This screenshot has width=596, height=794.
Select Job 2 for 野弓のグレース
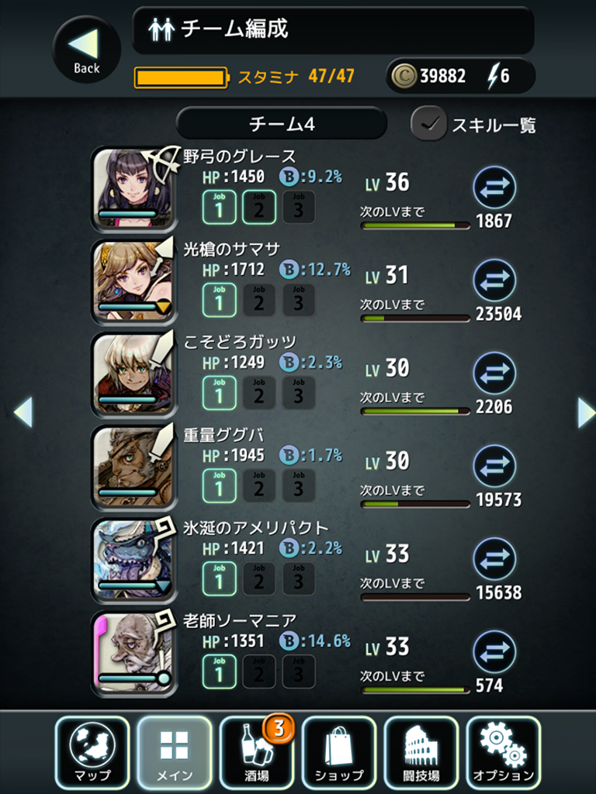tap(259, 207)
